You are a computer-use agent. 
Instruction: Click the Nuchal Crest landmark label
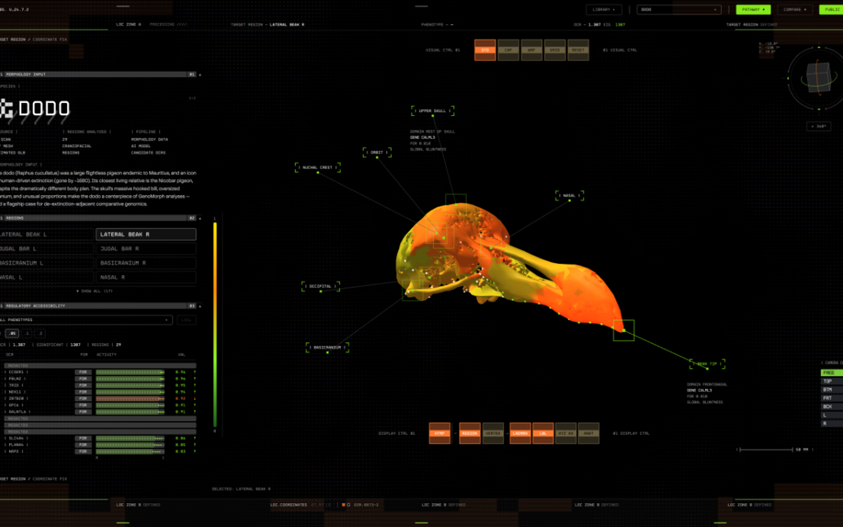click(x=318, y=168)
